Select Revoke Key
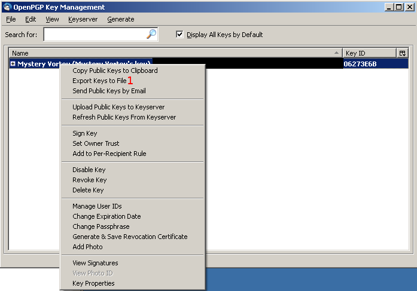417x291 pixels. 132,180
